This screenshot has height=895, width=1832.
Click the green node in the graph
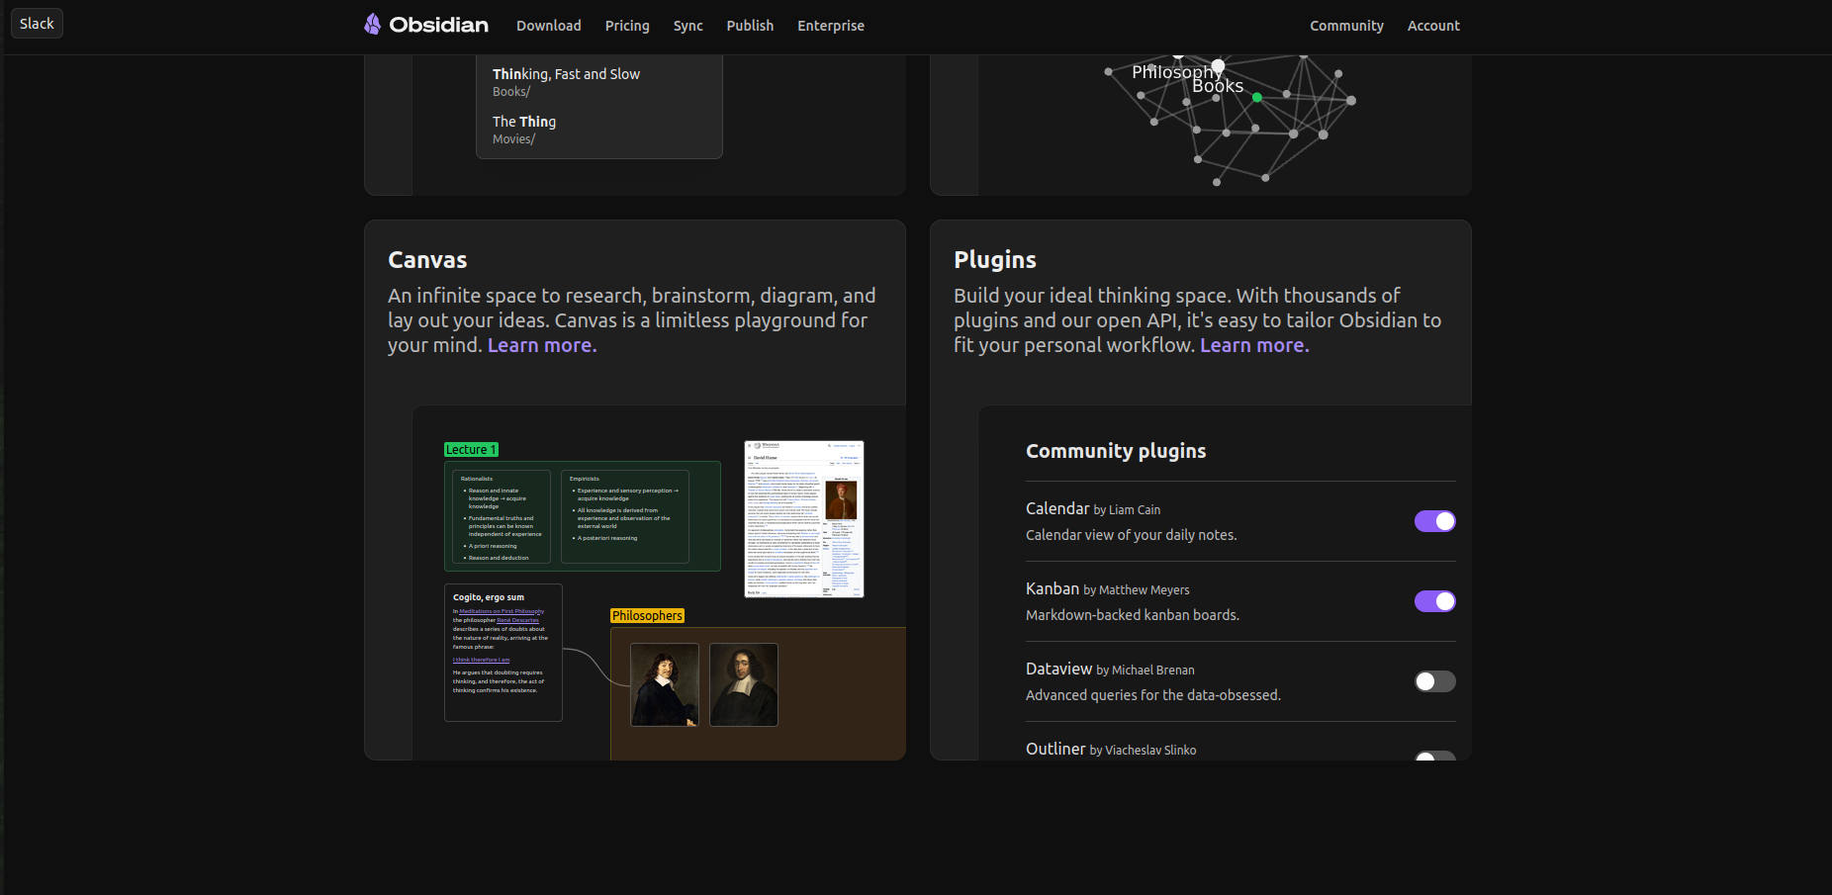coord(1257,97)
